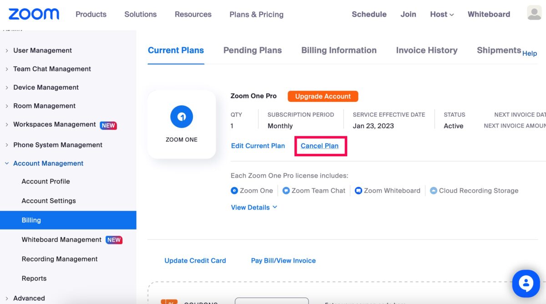The width and height of the screenshot is (546, 304).
Task: Open the chat support bubble
Action: coord(526,284)
